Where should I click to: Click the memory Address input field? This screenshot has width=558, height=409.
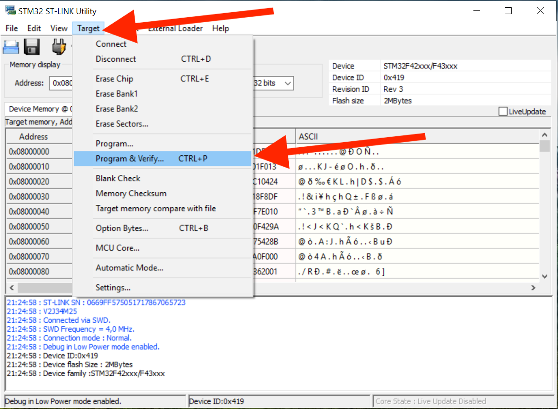point(61,83)
